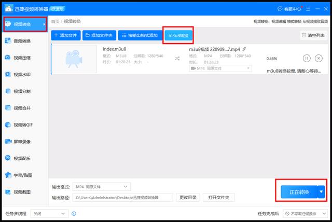Cancel the conversion with the X icon
This screenshot has width=332, height=222.
(x=319, y=59)
